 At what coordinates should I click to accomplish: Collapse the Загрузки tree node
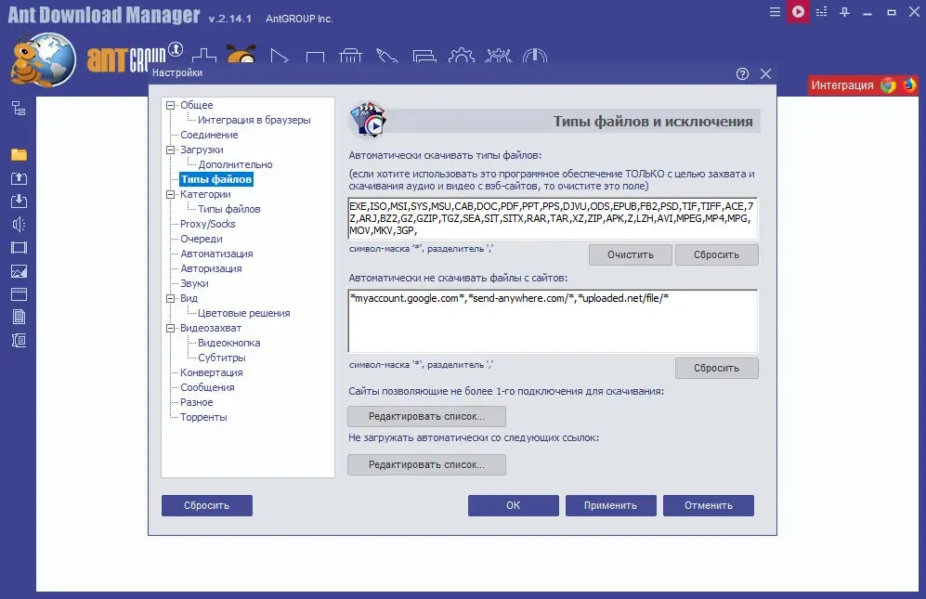tap(171, 150)
